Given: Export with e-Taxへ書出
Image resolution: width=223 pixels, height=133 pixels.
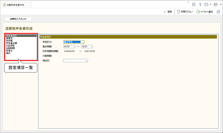Looking at the screenshot, I should (x=205, y=12).
